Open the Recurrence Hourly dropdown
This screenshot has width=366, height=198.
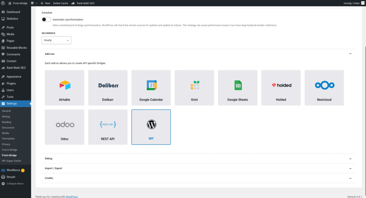[56, 40]
